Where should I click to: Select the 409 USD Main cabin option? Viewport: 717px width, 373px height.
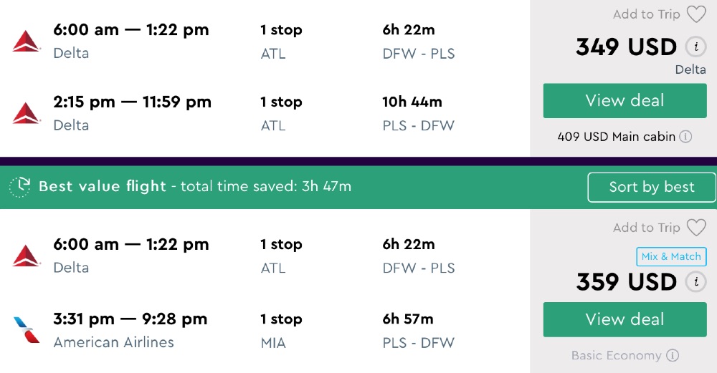pyautogui.click(x=617, y=136)
